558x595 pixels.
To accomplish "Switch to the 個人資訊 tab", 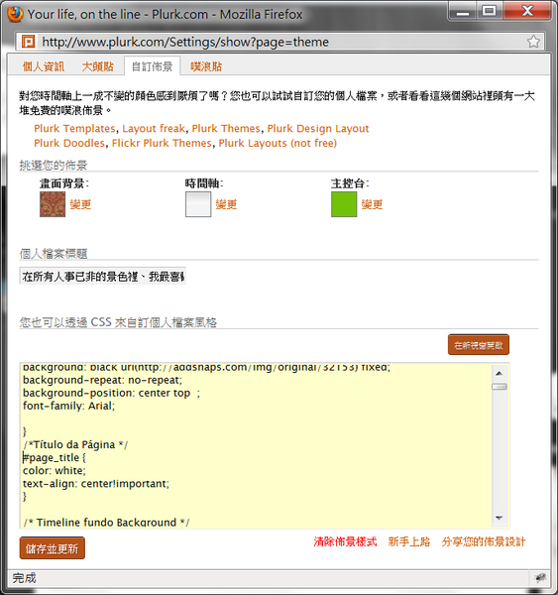I will point(44,66).
